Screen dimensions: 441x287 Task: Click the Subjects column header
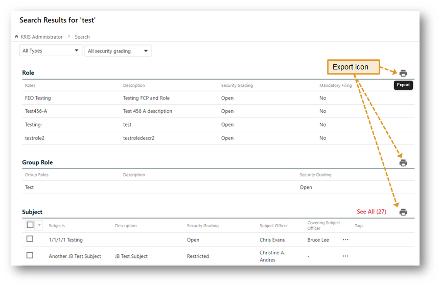pos(57,226)
